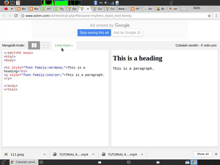Click 'Show all' downloads button
The image size is (220, 165).
point(203,154)
